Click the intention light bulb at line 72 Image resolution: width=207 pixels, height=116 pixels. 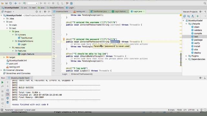[64, 39]
